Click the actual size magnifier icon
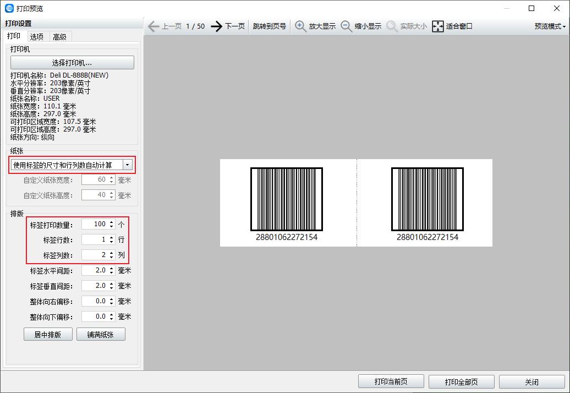Viewport: 570px width, 393px height. (x=392, y=26)
